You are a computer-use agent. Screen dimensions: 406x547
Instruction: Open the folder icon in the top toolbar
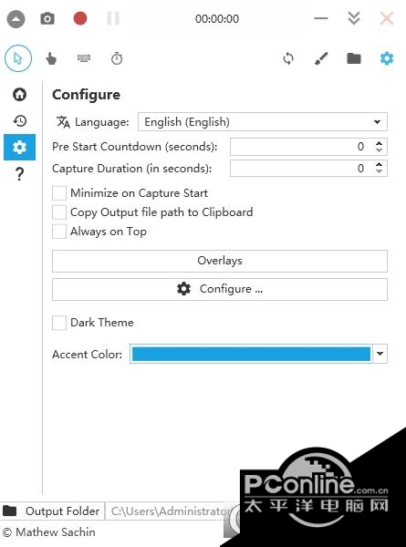pyautogui.click(x=354, y=58)
